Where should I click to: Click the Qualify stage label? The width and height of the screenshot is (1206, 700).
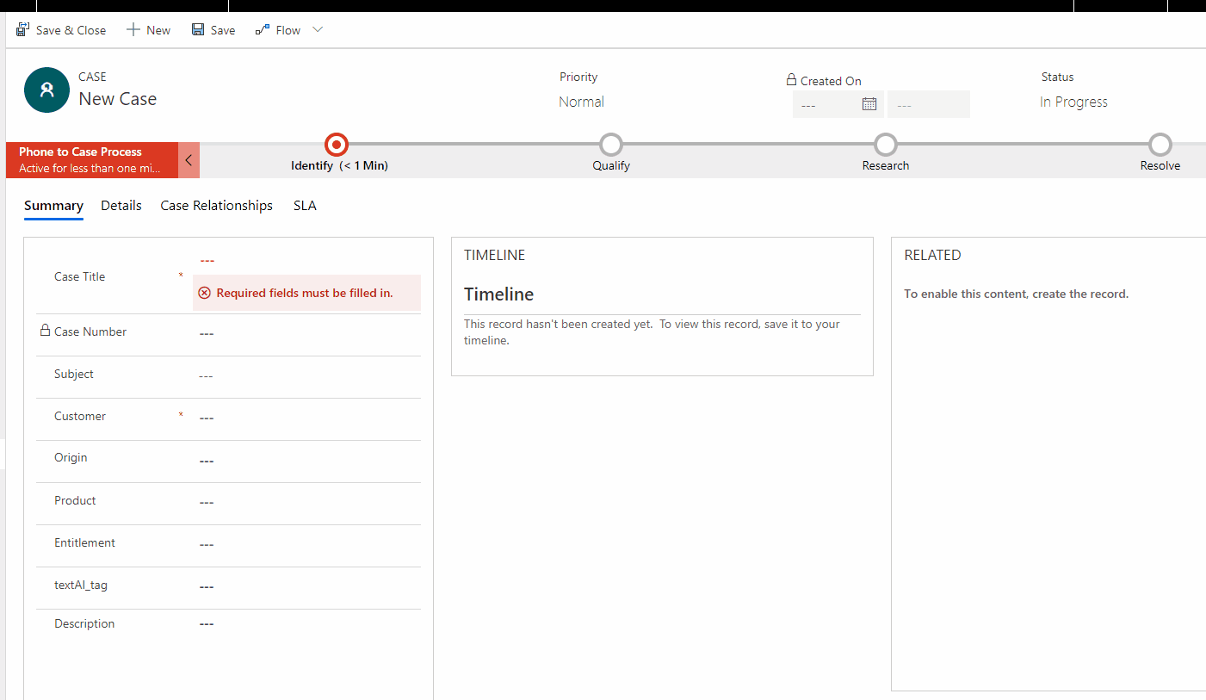pos(611,165)
